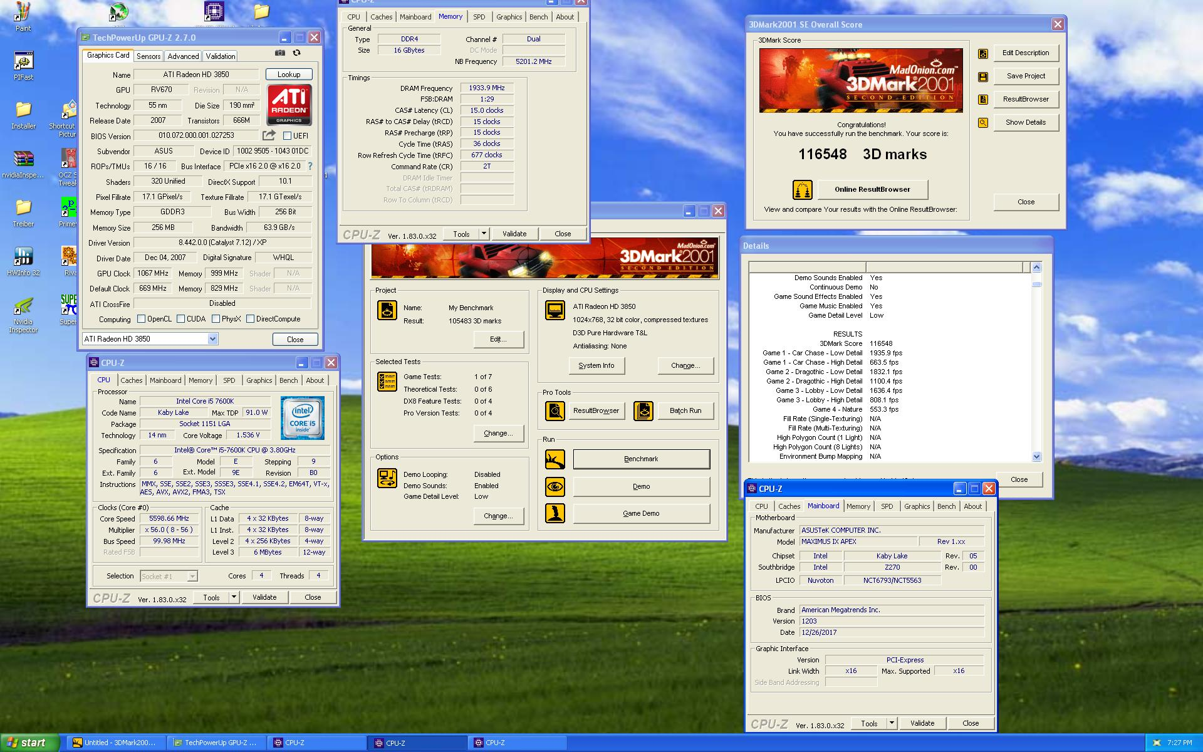Click the Details list scrollbar up arrow

(1036, 268)
